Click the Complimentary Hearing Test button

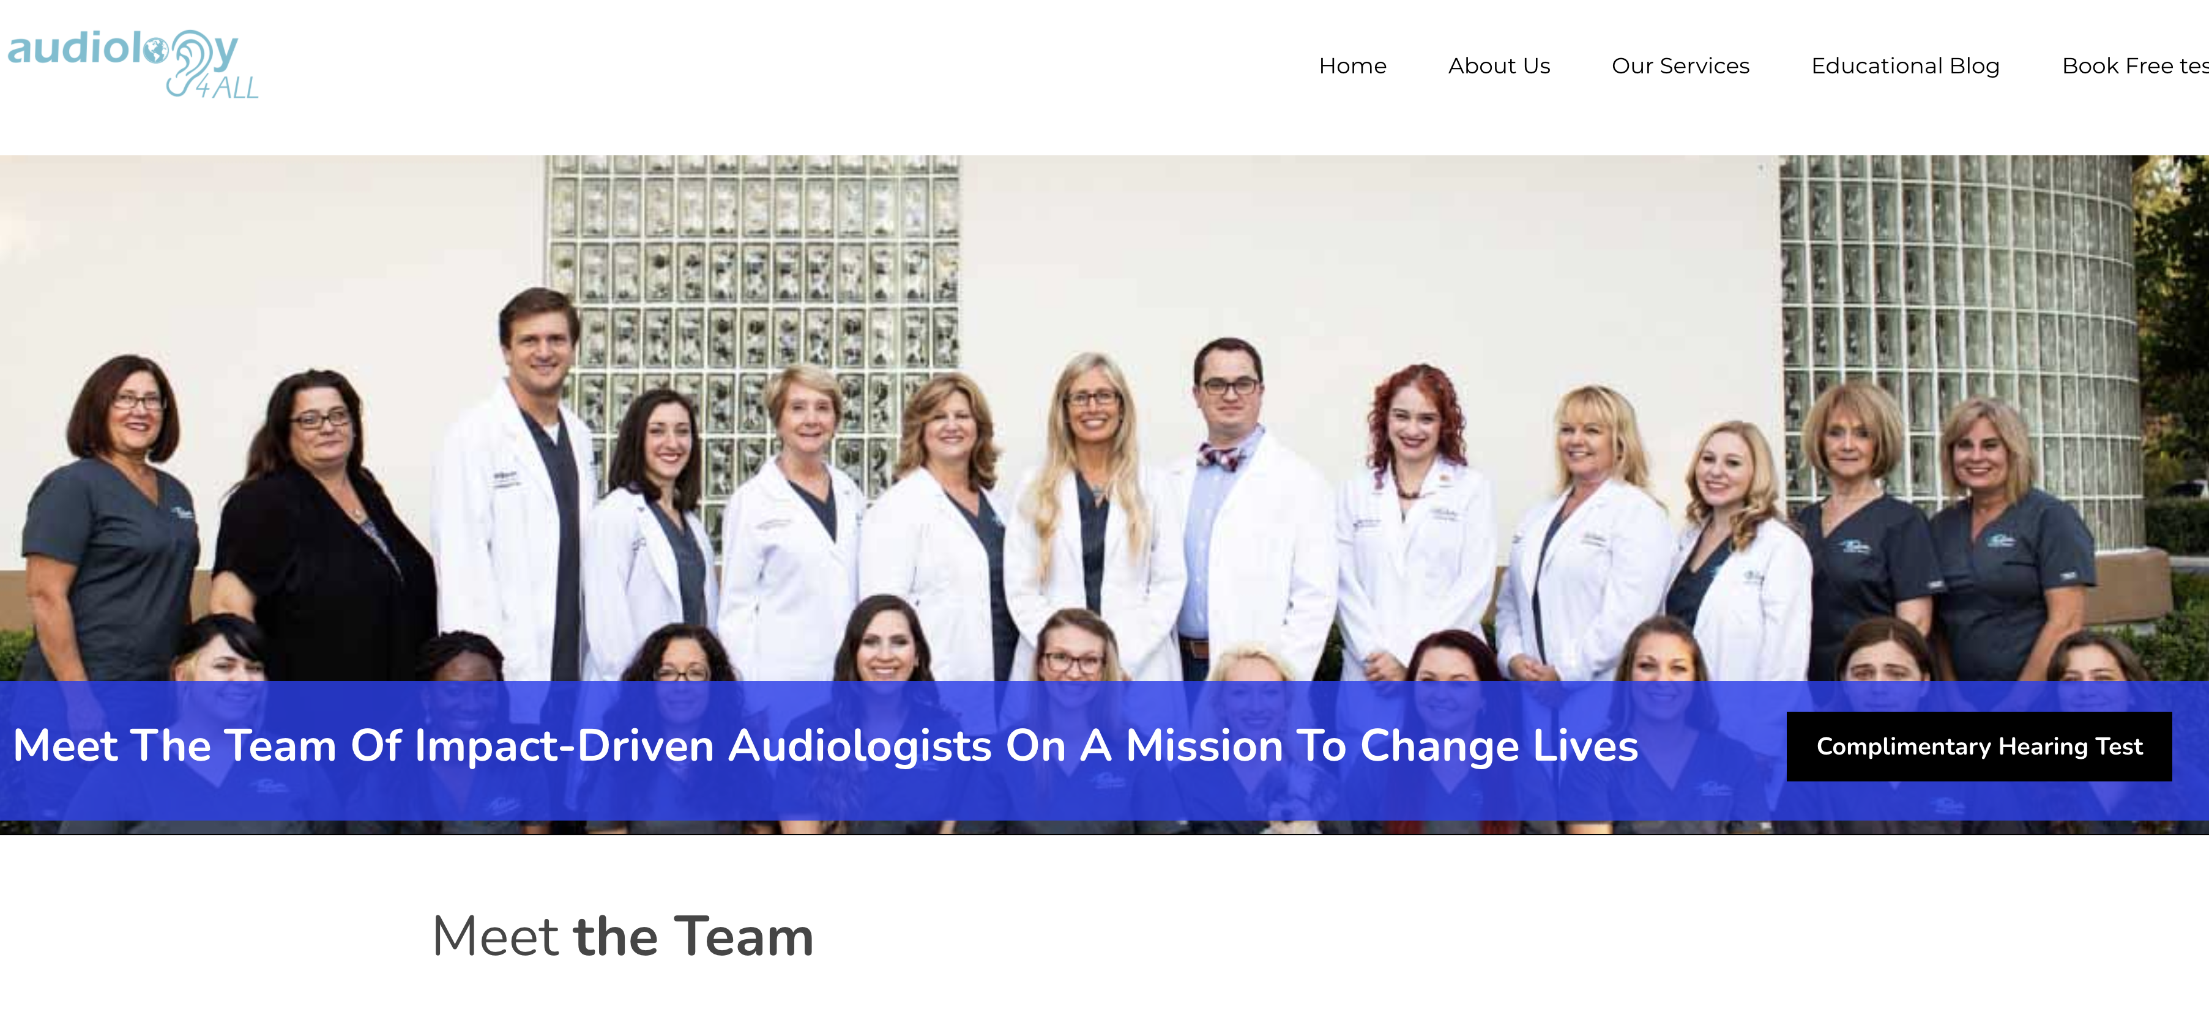click(1979, 746)
